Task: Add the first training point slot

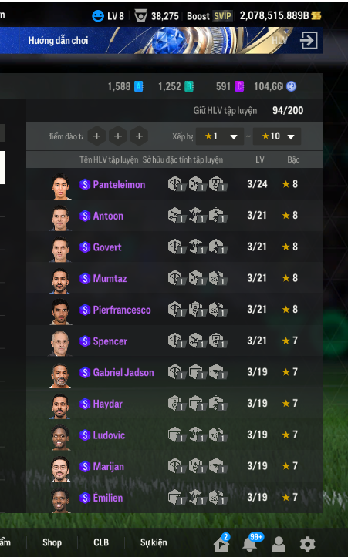Action: click(x=96, y=136)
